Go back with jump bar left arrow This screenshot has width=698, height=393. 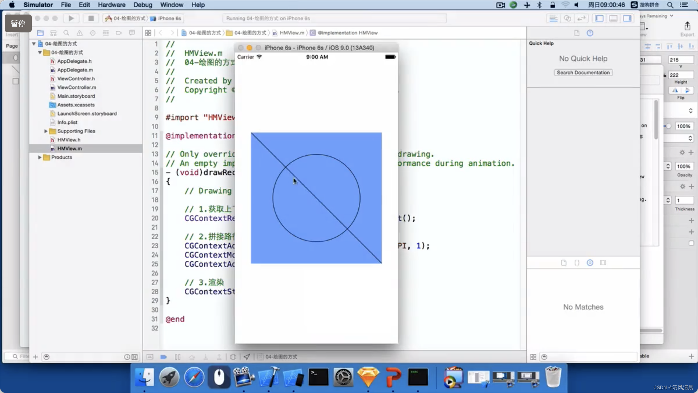pos(161,33)
